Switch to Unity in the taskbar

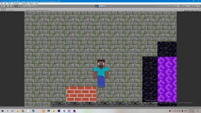(64, 111)
